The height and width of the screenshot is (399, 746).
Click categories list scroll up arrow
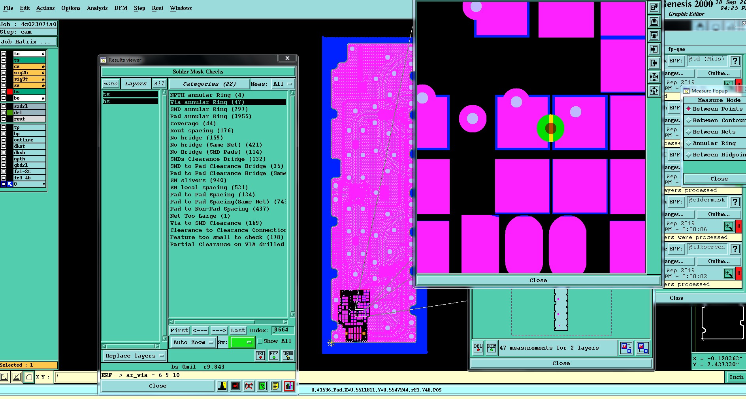(292, 94)
